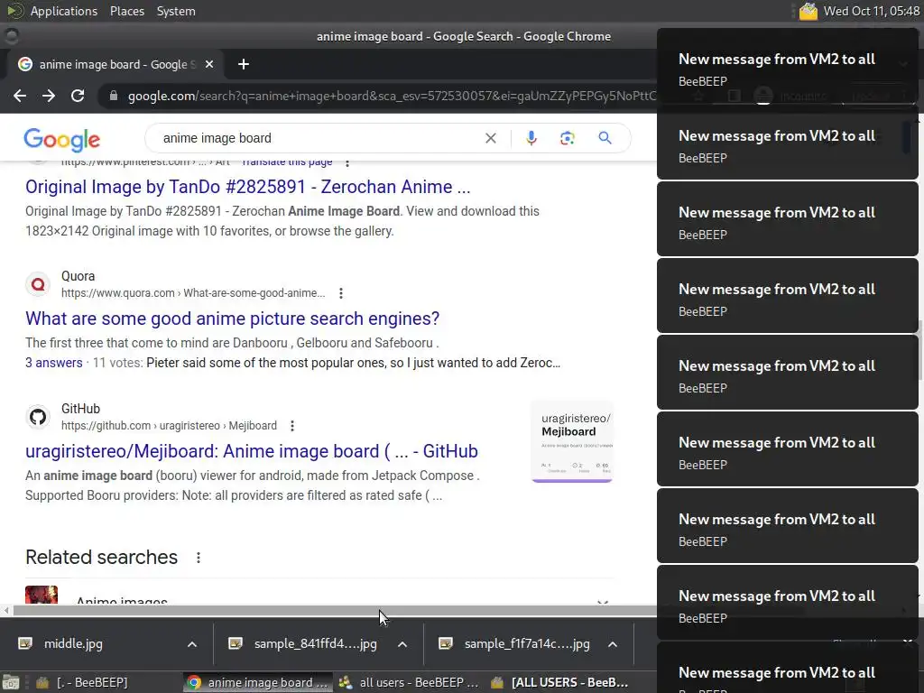Open the Translate this page link
Viewport: 924px width, 693px height.
[x=287, y=162]
